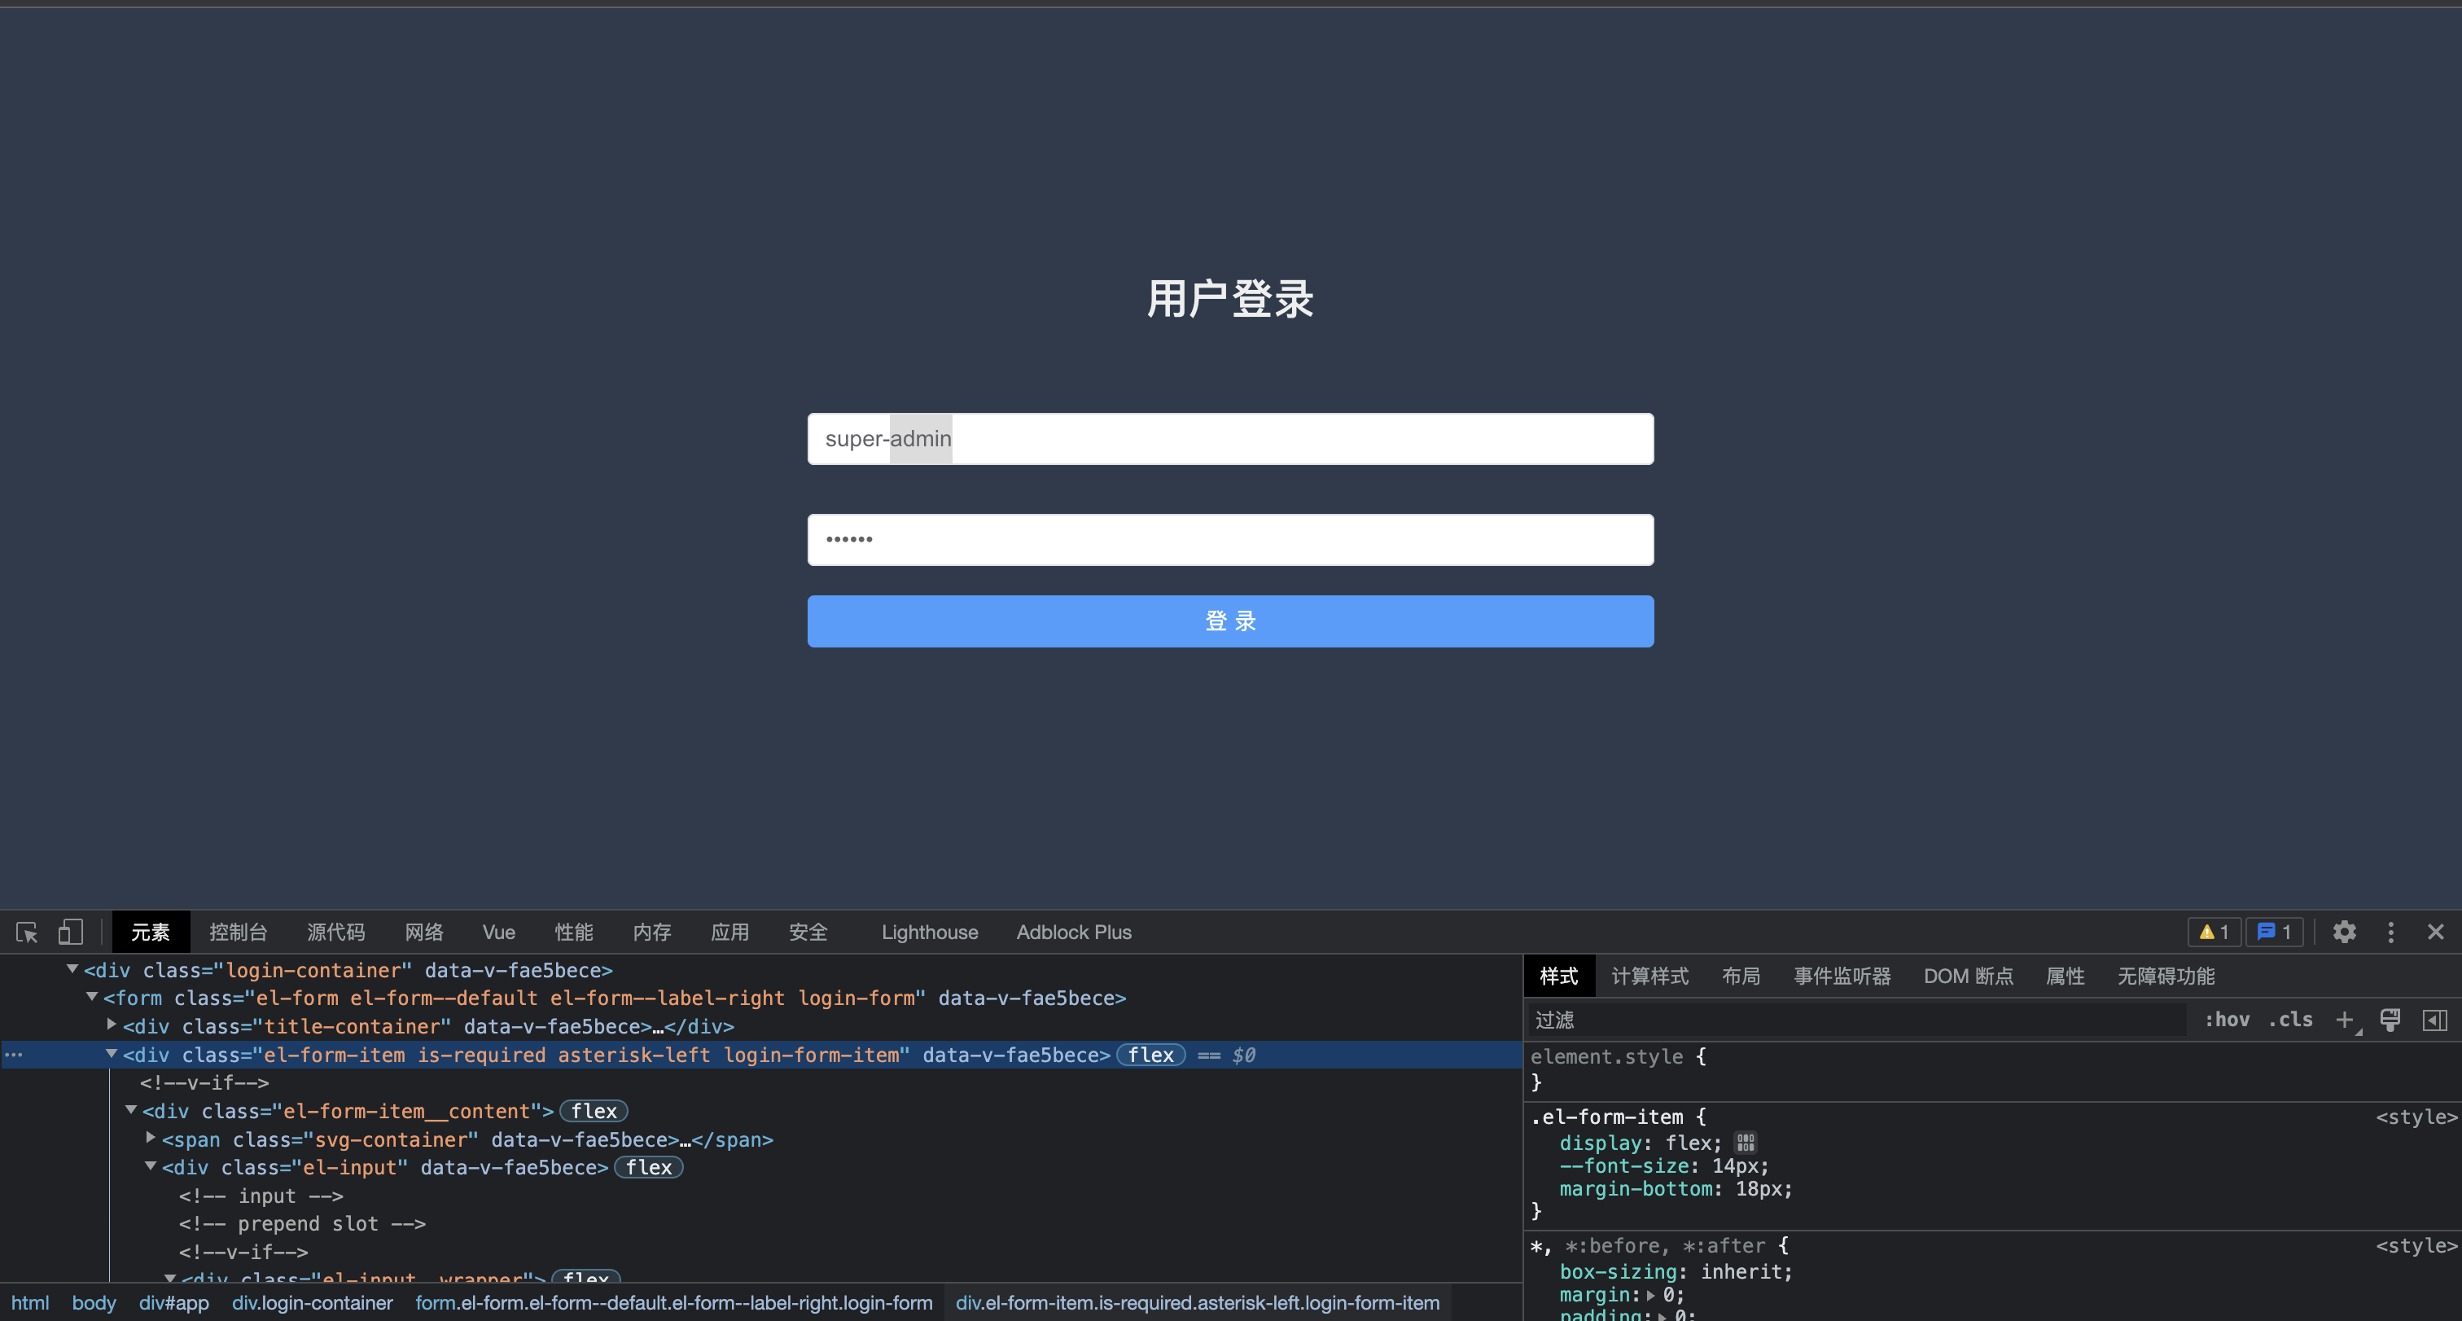The image size is (2462, 1321).
Task: Click the warnings count badge
Action: [x=2214, y=932]
